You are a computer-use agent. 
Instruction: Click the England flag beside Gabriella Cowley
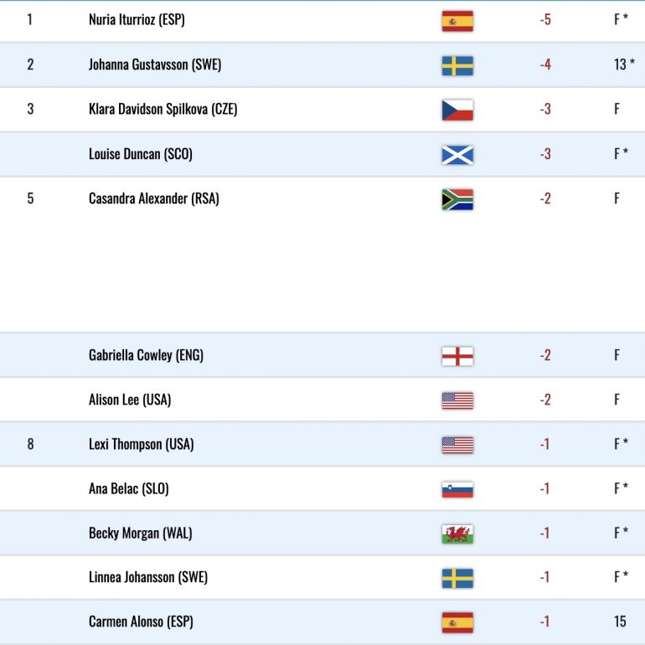457,356
